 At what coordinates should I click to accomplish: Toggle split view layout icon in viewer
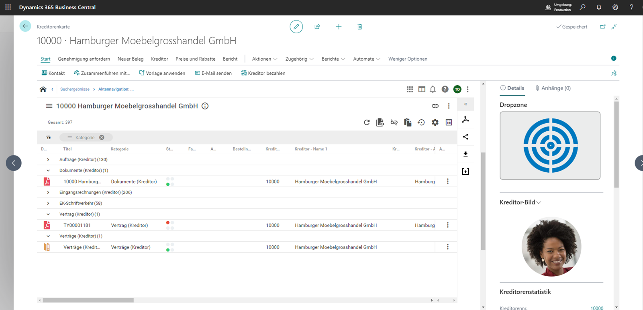coord(422,89)
